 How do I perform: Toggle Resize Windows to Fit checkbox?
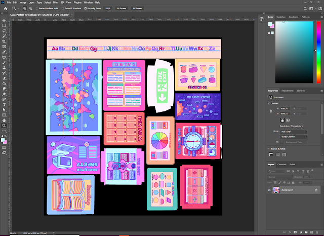coord(37,9)
